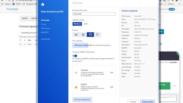Select the Stealthfox browser icon

click(76, 35)
